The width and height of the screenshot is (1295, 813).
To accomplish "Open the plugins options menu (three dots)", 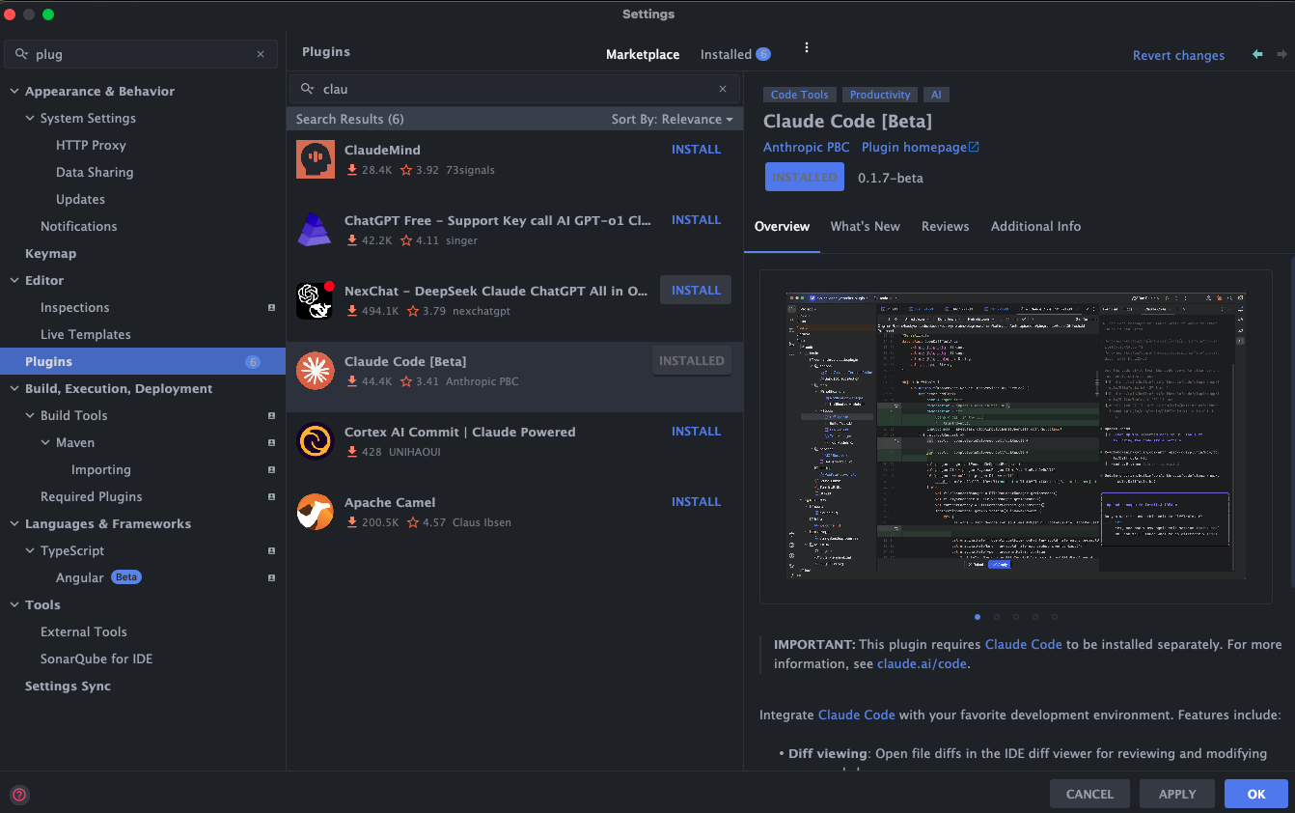I will (x=807, y=47).
